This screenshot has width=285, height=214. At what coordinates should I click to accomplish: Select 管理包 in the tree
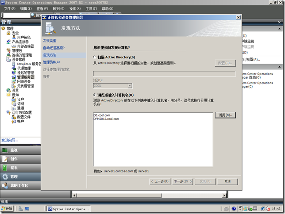[17, 51]
